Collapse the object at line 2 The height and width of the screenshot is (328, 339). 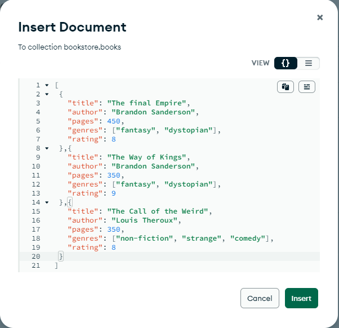[47, 94]
